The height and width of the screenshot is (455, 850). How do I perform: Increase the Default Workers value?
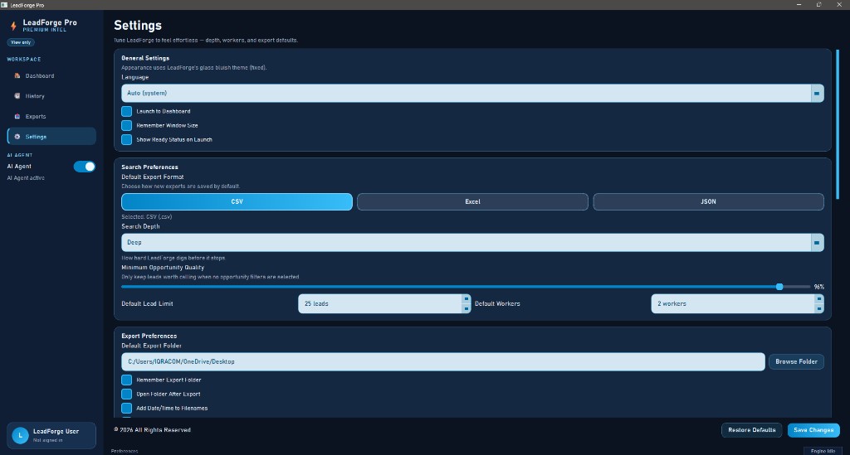(819, 299)
